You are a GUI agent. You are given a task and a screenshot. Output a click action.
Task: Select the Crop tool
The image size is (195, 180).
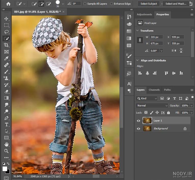click(x=6, y=45)
